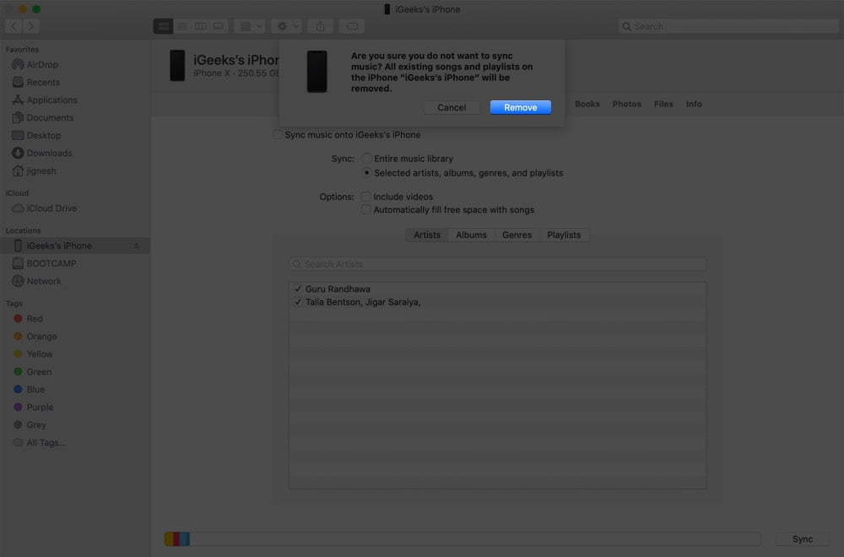Image resolution: width=844 pixels, height=557 pixels.
Task: Open the Playlists tab
Action: tap(564, 235)
